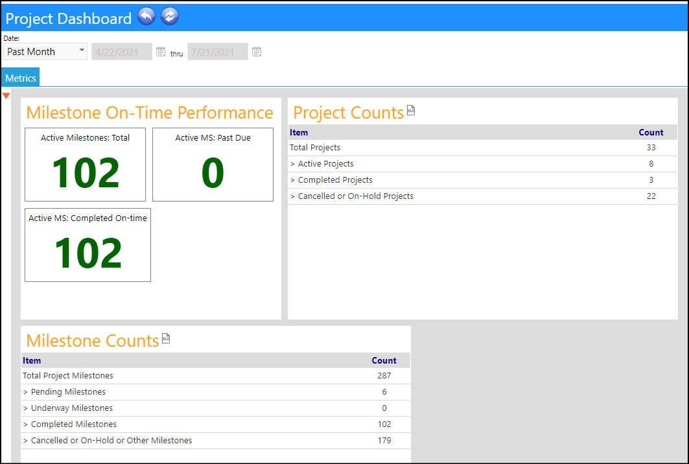The width and height of the screenshot is (689, 464).
Task: Select the Total Project Milestones row
Action: pyautogui.click(x=216, y=376)
